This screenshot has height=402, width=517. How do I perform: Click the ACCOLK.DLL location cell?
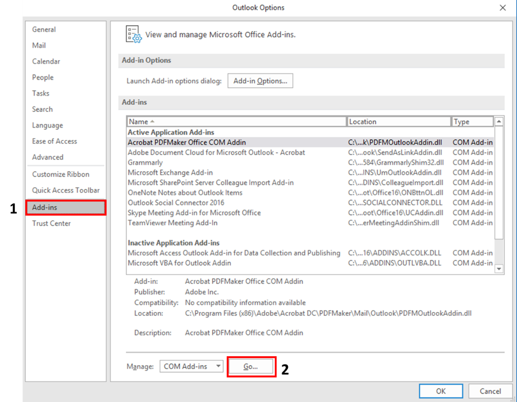(x=395, y=253)
